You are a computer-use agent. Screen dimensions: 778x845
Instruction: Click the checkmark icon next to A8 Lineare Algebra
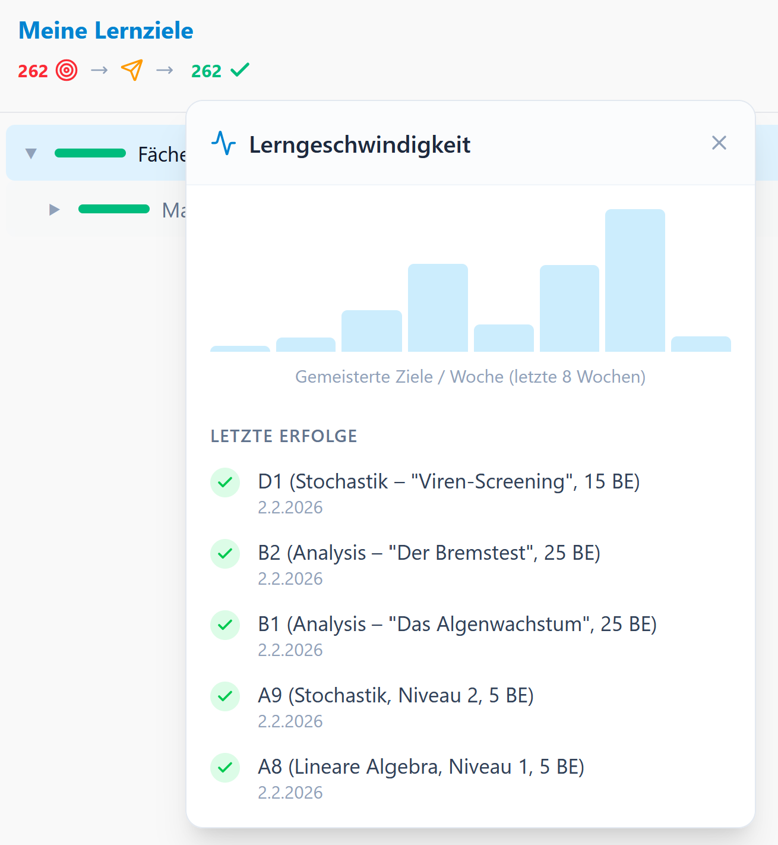[225, 768]
